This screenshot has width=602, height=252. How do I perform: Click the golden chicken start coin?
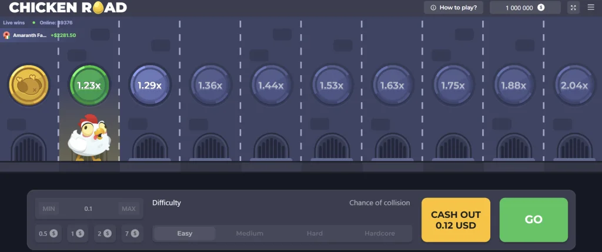29,85
